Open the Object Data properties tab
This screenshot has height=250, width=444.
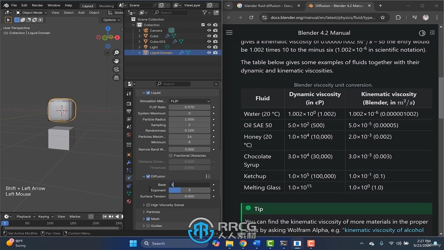tap(129, 193)
